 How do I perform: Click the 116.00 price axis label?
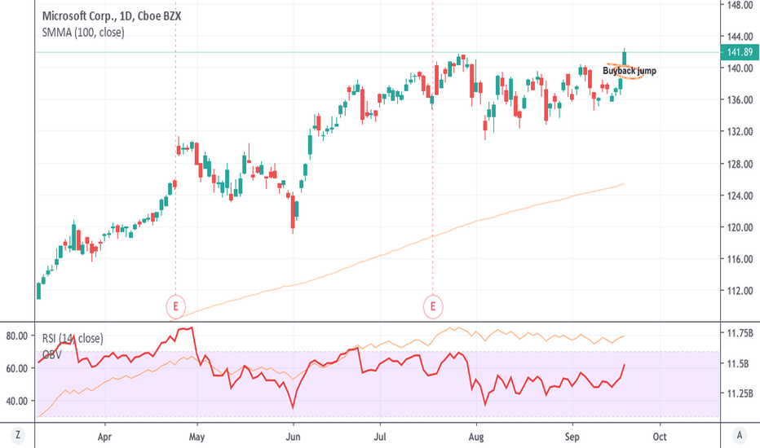click(x=740, y=259)
